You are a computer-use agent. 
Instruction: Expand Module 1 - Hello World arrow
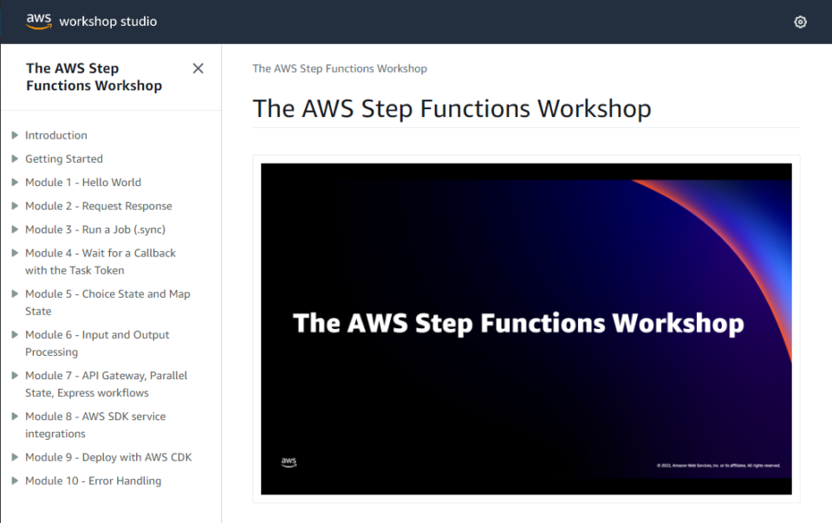pyautogui.click(x=15, y=183)
